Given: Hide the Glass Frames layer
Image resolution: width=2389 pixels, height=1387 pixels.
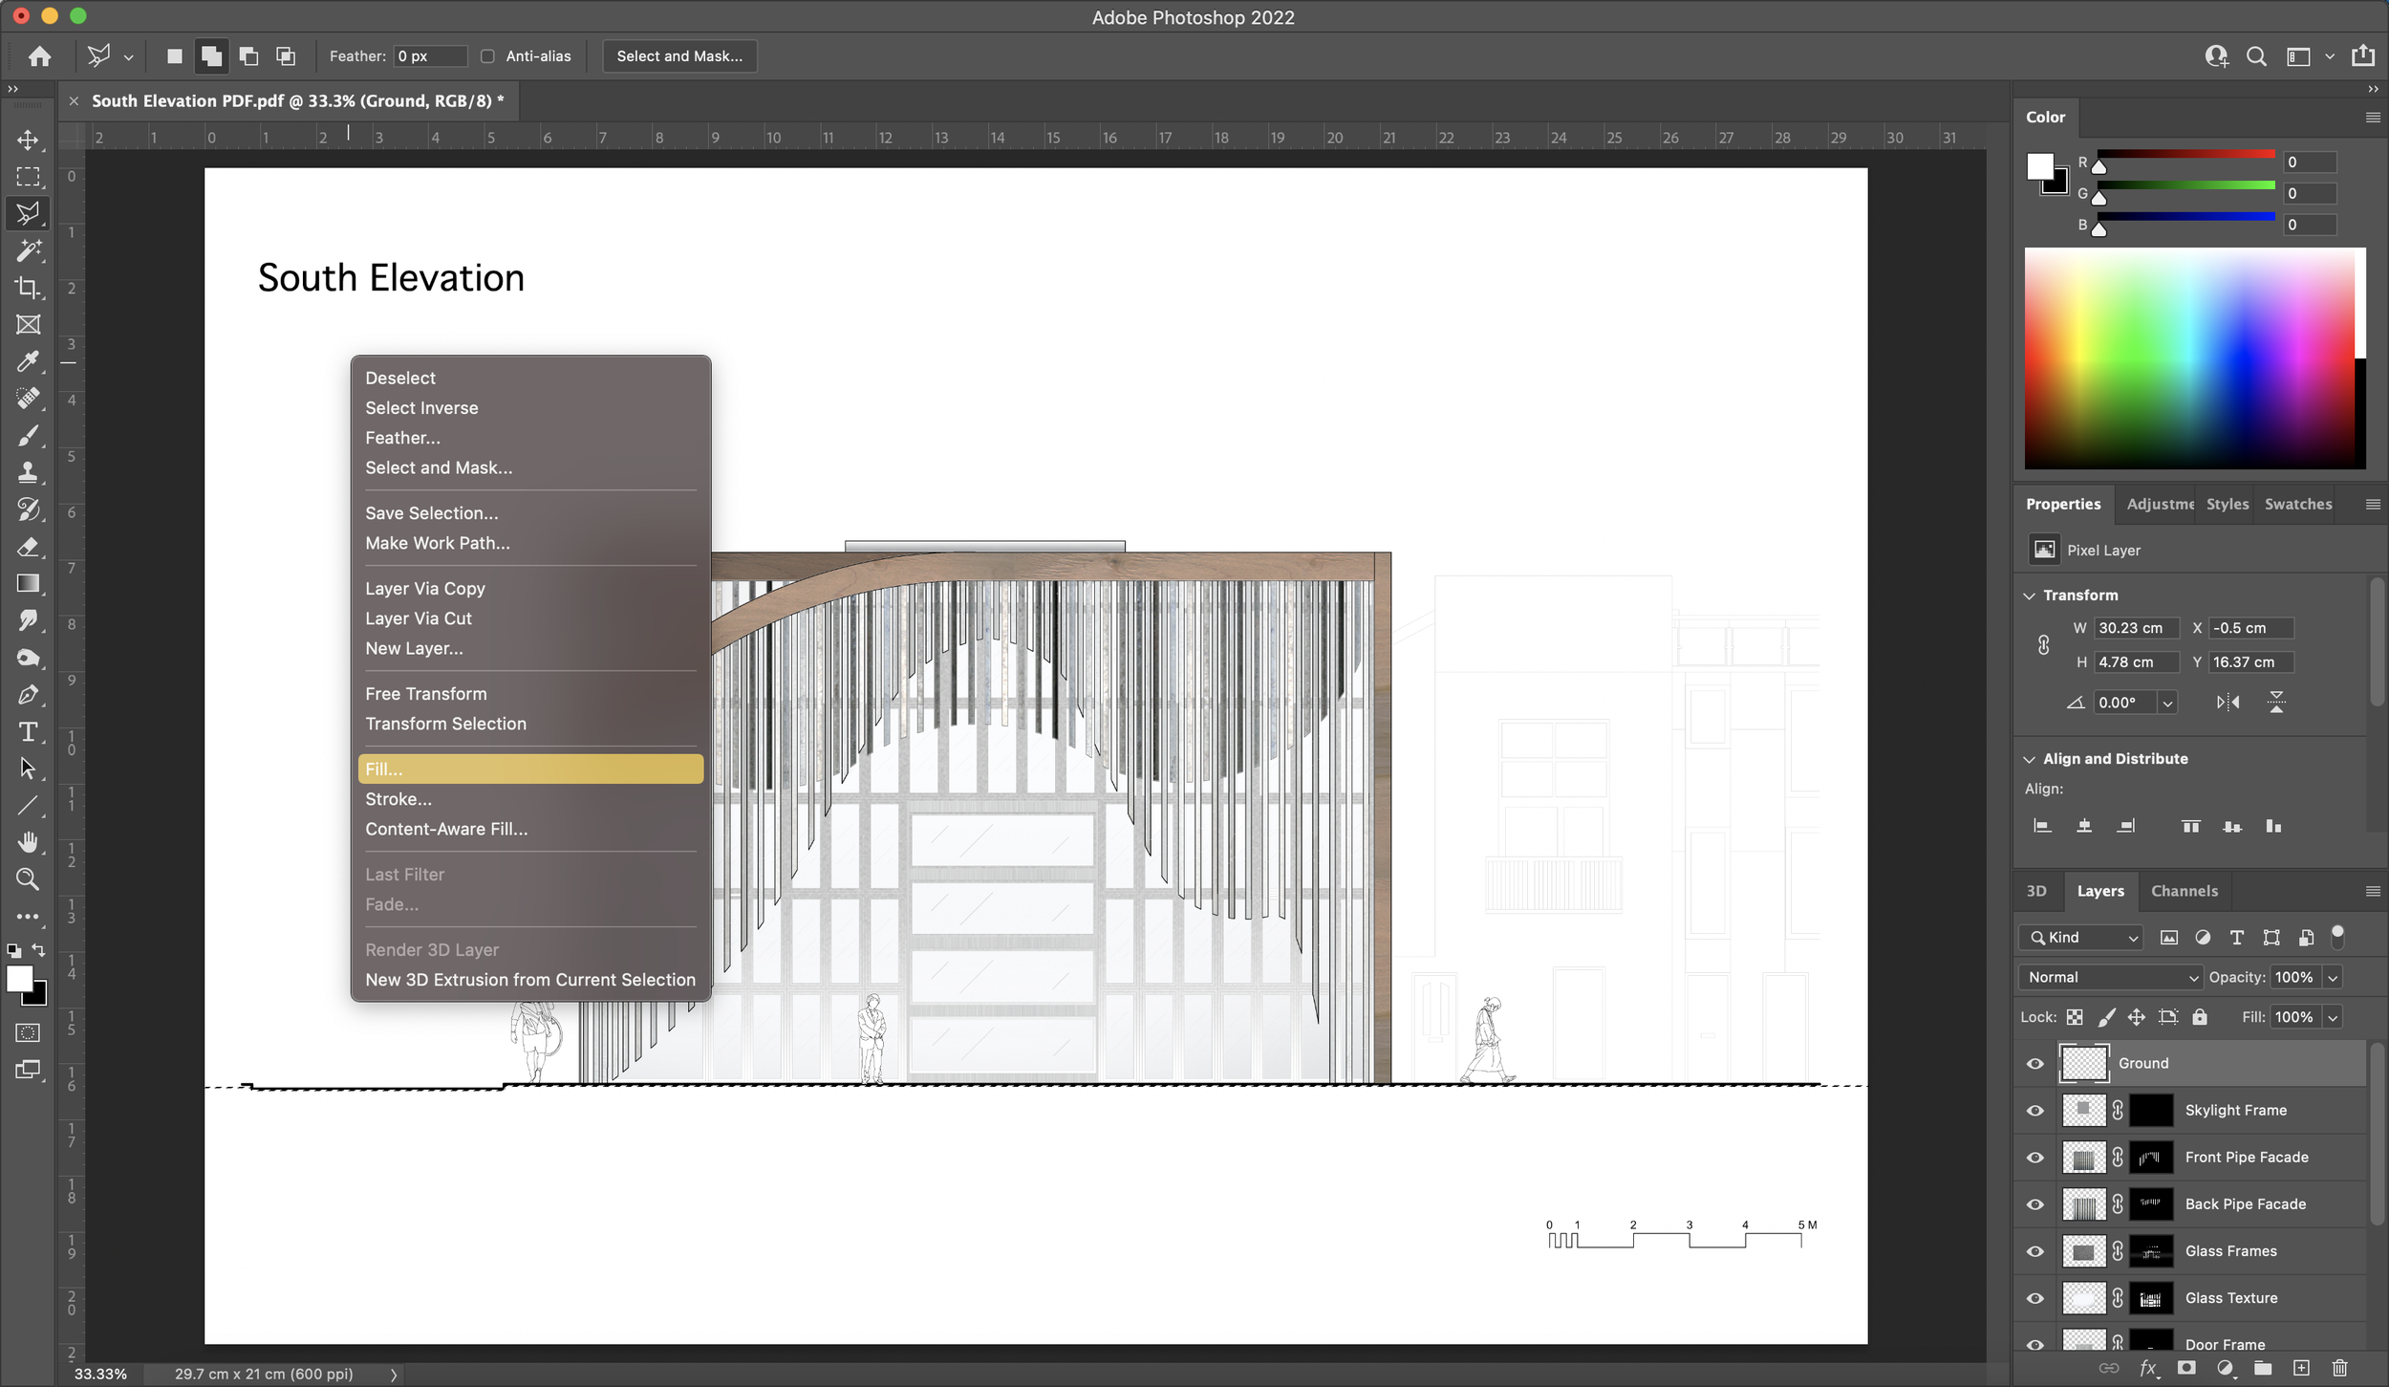Looking at the screenshot, I should (2035, 1251).
